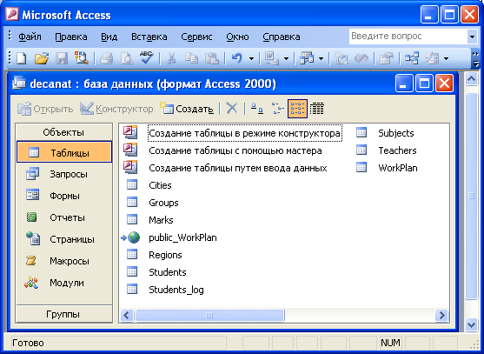
Task: Click the Analyze toolbar icon
Action: (x=307, y=58)
